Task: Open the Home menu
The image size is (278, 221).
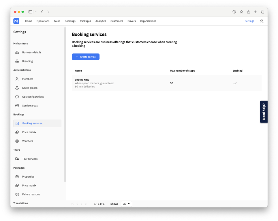Action: (29, 21)
